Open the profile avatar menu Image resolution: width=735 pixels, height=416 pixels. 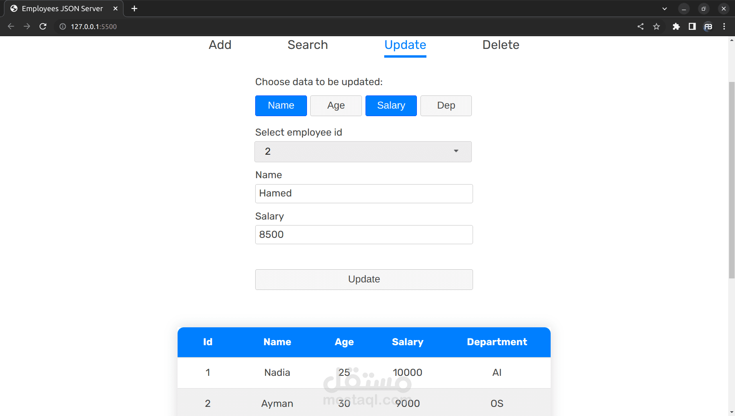click(708, 27)
